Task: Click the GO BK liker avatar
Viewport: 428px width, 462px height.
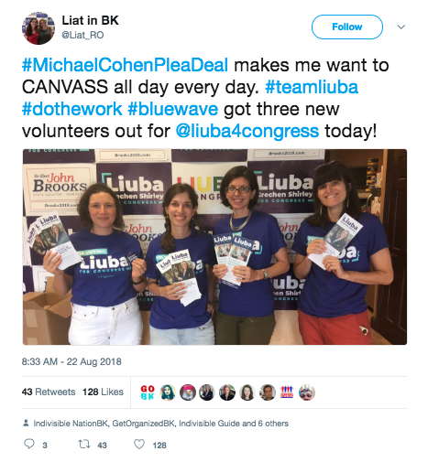Action: point(148,392)
